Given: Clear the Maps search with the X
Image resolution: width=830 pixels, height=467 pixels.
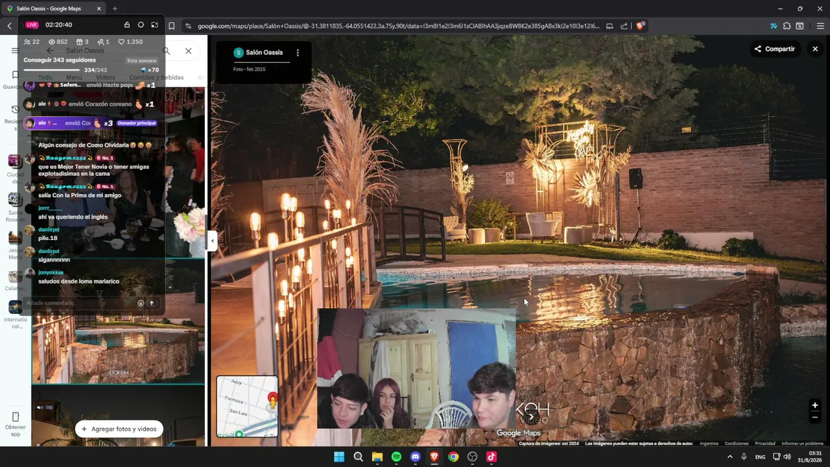Looking at the screenshot, I should click(x=188, y=51).
